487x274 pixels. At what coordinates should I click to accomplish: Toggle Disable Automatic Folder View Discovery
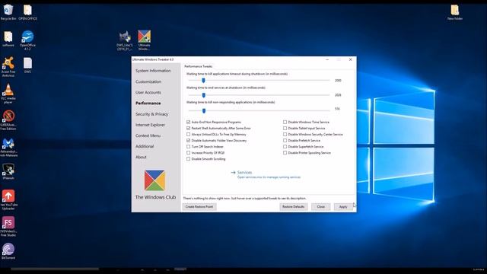click(188, 140)
